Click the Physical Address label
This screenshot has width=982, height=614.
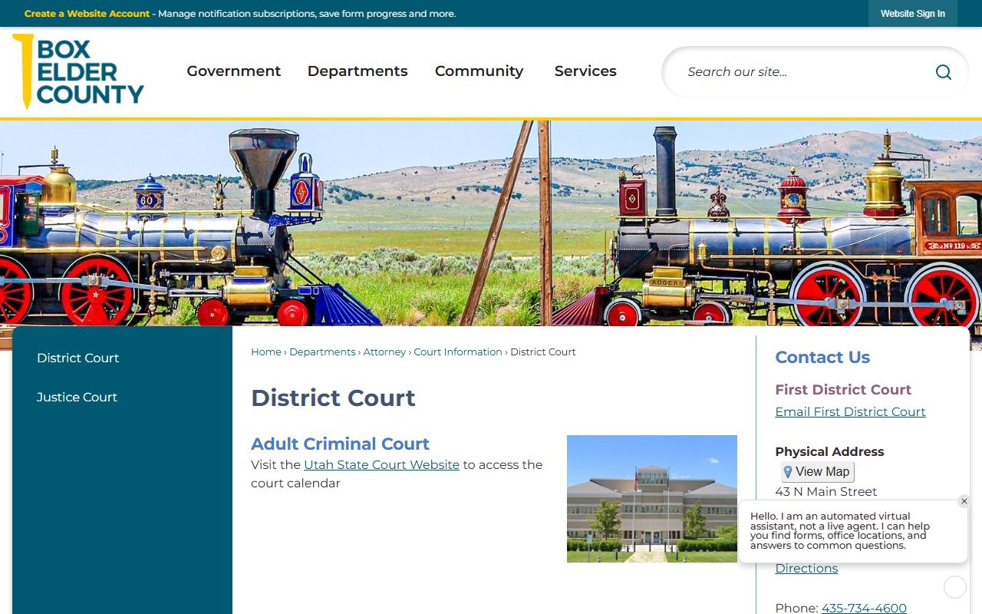click(829, 452)
